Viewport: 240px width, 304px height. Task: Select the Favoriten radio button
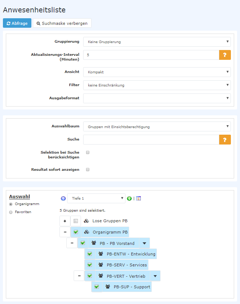pos(11,212)
